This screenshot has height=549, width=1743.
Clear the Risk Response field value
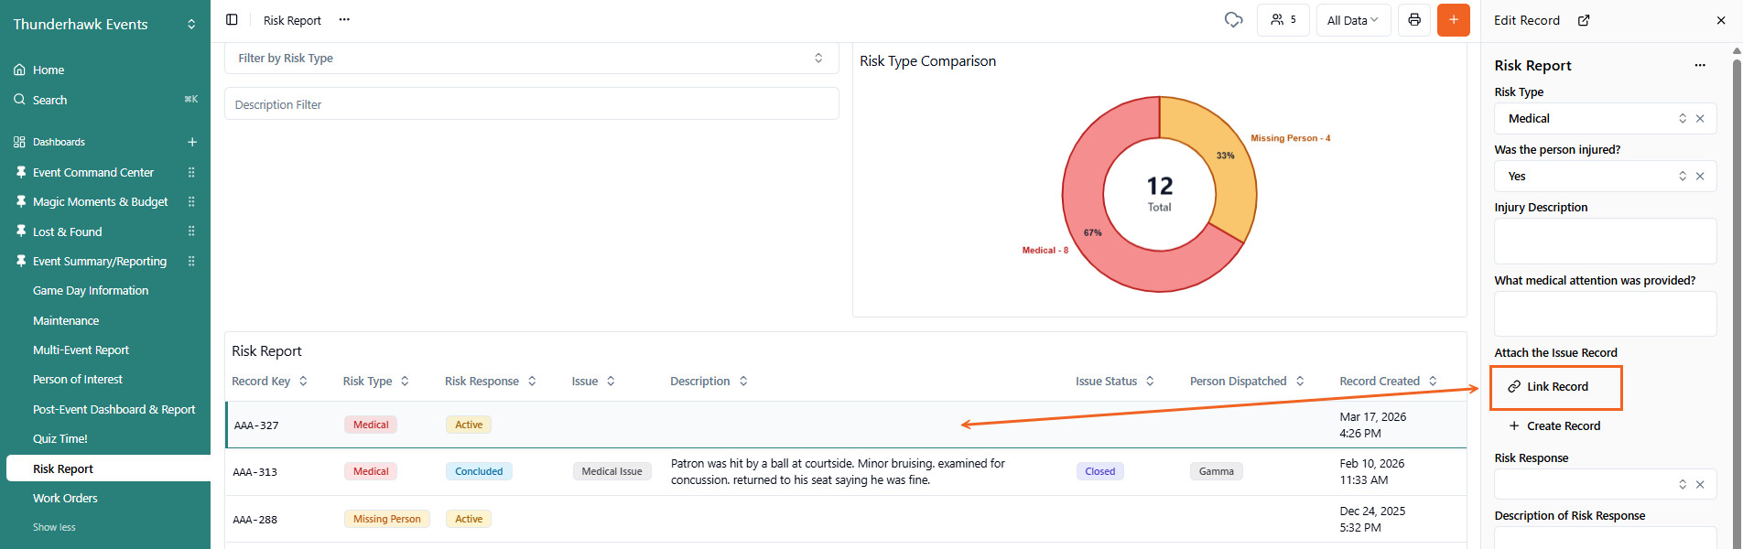pyautogui.click(x=1700, y=485)
